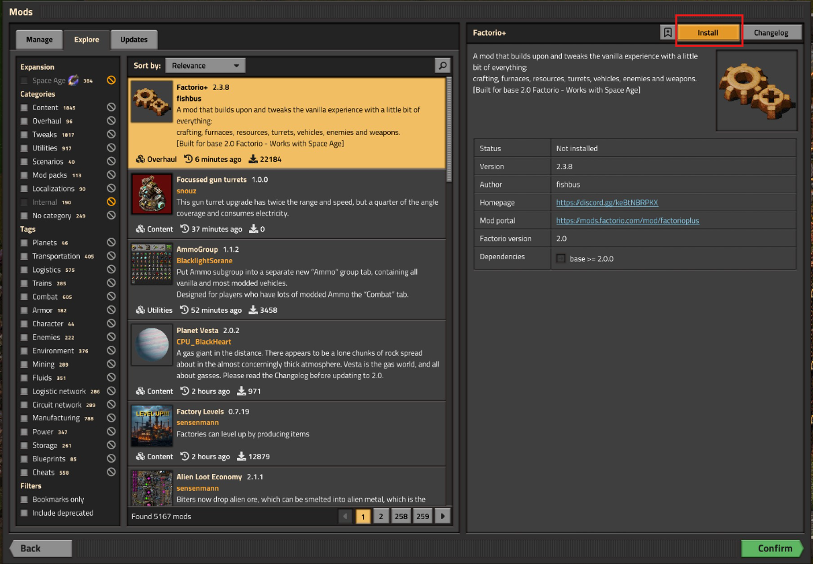The height and width of the screenshot is (564, 813).
Task: Toggle the base >= 2.0.0 dependency checkbox
Action: (x=561, y=258)
